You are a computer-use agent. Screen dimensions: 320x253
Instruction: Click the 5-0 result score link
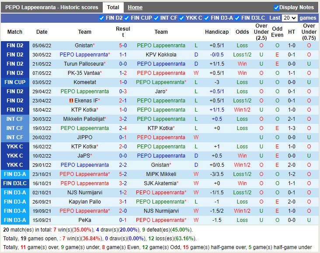click(x=123, y=46)
